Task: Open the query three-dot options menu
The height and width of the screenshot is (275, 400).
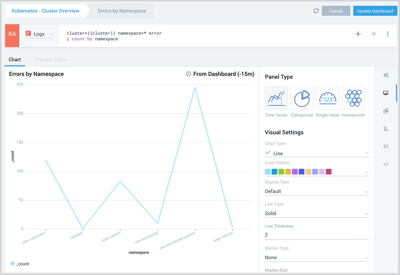Action: (388, 34)
